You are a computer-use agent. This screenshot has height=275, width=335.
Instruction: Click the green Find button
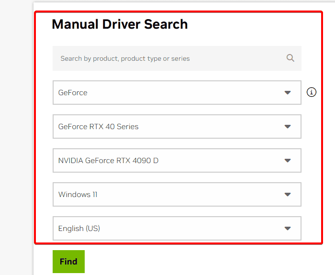(x=68, y=262)
